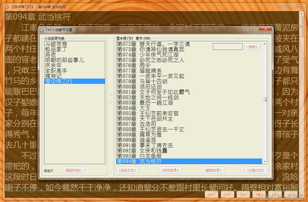Select novel 斗破苍穹 in the list

click(x=75, y=44)
